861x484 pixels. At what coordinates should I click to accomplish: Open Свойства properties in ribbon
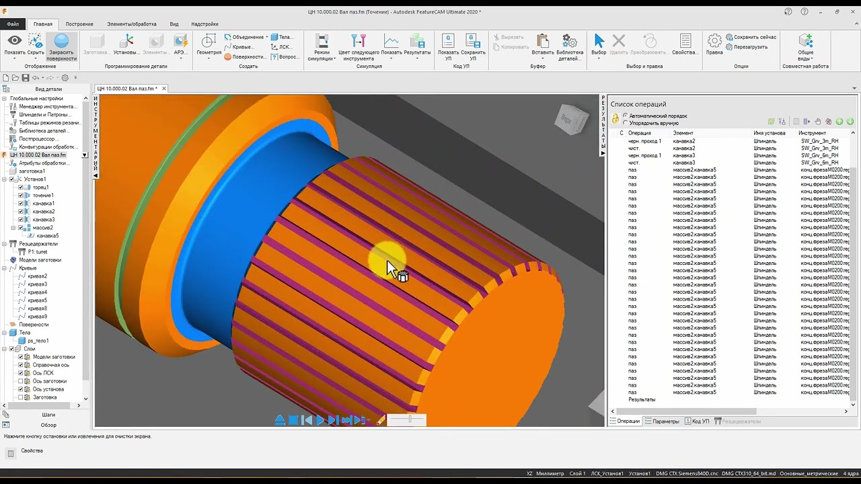[685, 44]
